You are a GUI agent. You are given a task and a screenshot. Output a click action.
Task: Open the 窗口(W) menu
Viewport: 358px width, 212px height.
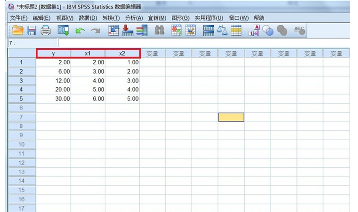[239, 18]
